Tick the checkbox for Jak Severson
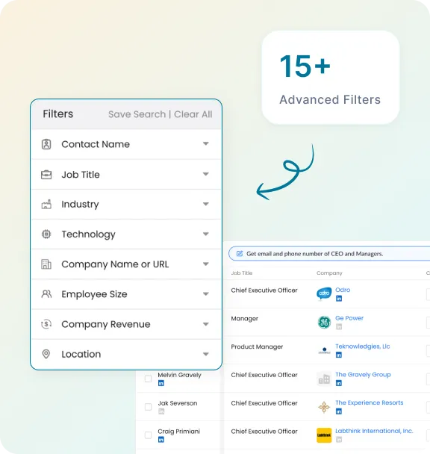The height and width of the screenshot is (454, 430). [148, 407]
